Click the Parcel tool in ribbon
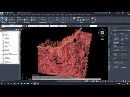Image resolution: width=130 pixels, height=97 pixels. pos(19,18)
